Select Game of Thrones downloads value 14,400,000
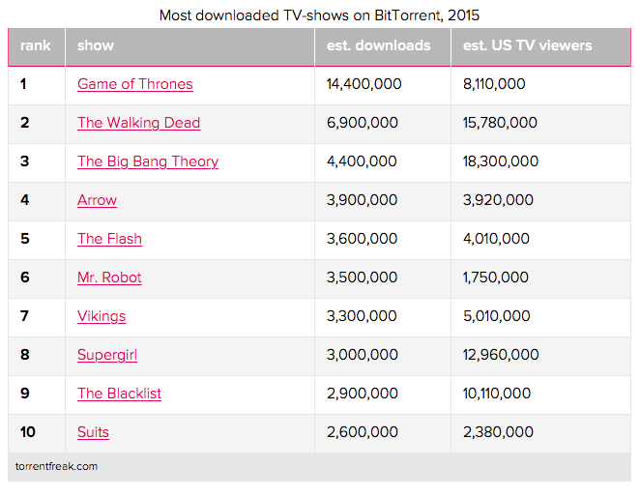The image size is (640, 497). (364, 84)
